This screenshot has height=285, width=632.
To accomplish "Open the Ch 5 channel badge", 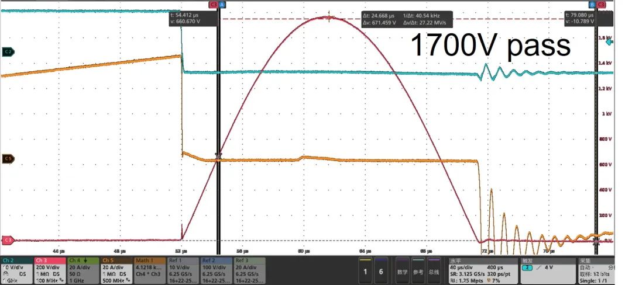I will pos(116,270).
